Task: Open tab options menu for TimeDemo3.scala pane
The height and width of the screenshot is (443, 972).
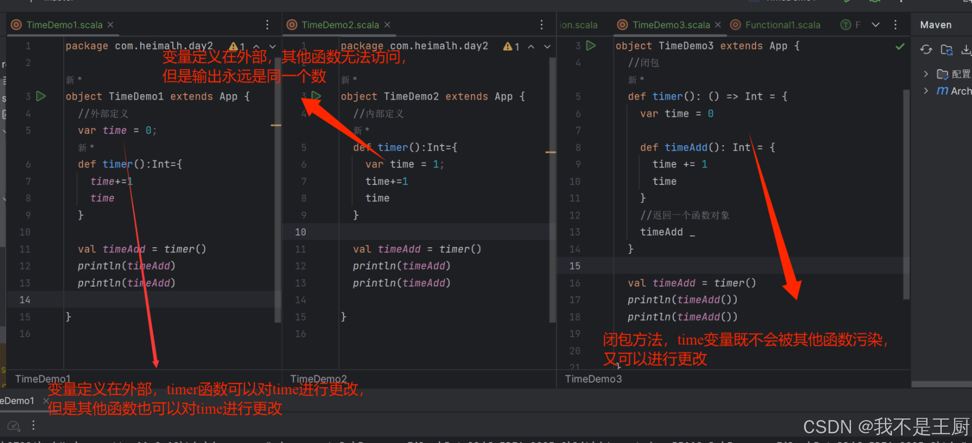Action: [896, 25]
